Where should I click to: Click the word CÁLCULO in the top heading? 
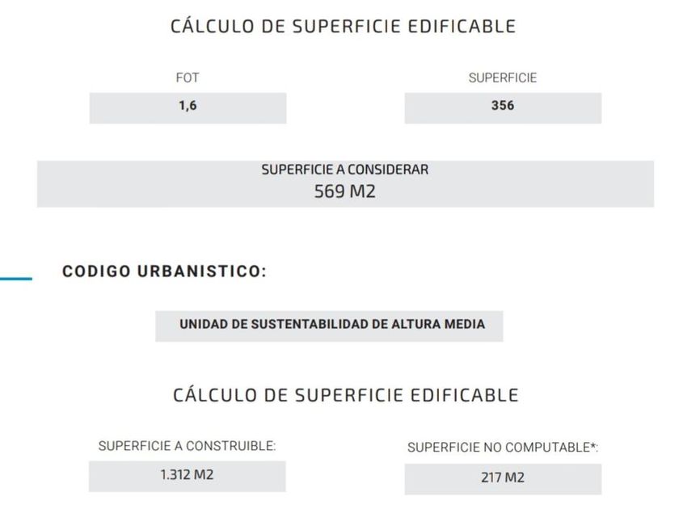pos(207,26)
